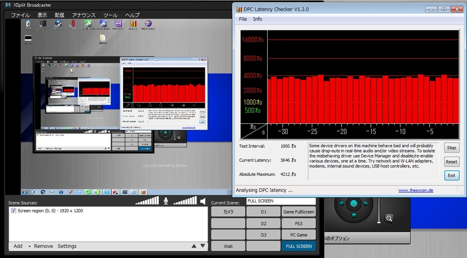Open Info menu in DPC Latency Checker

tap(258, 19)
